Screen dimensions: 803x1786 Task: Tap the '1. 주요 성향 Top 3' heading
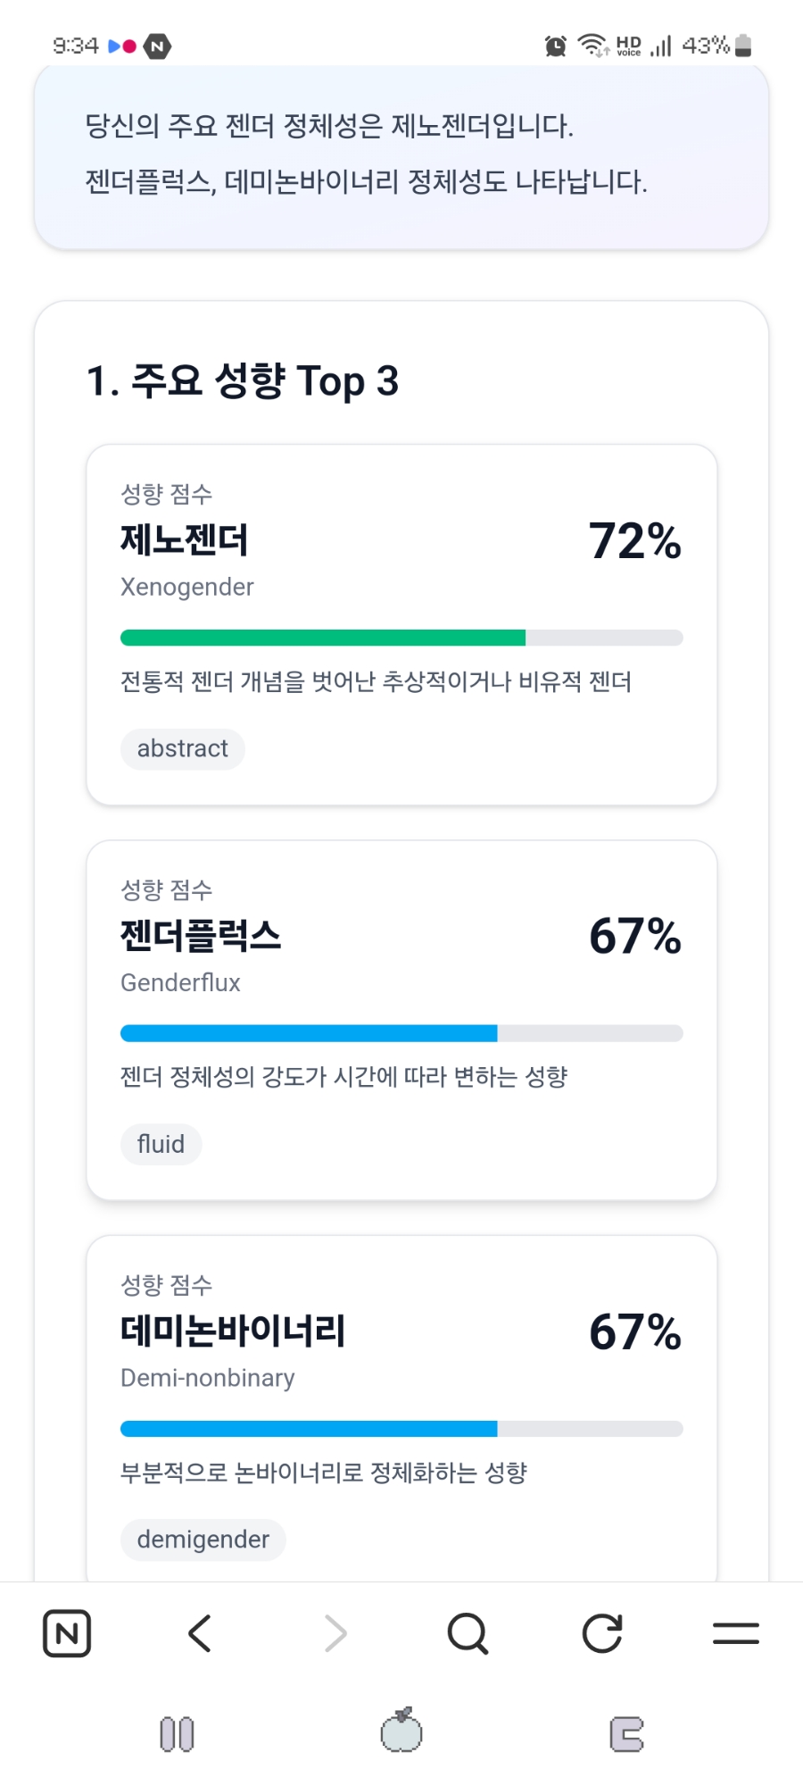[243, 381]
